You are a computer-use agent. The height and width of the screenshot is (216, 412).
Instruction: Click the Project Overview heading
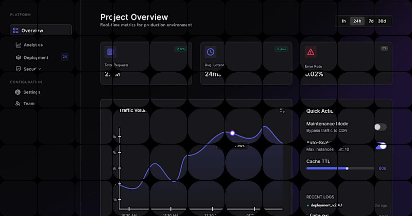[134, 17]
